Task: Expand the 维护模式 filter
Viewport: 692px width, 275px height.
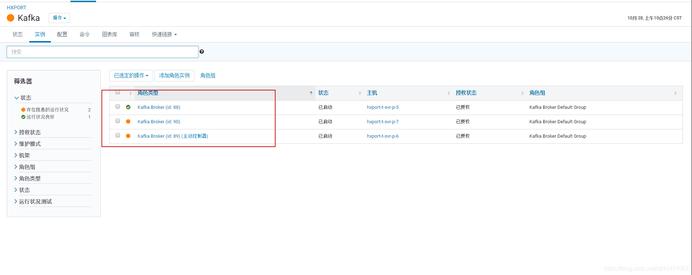Action: (27, 144)
